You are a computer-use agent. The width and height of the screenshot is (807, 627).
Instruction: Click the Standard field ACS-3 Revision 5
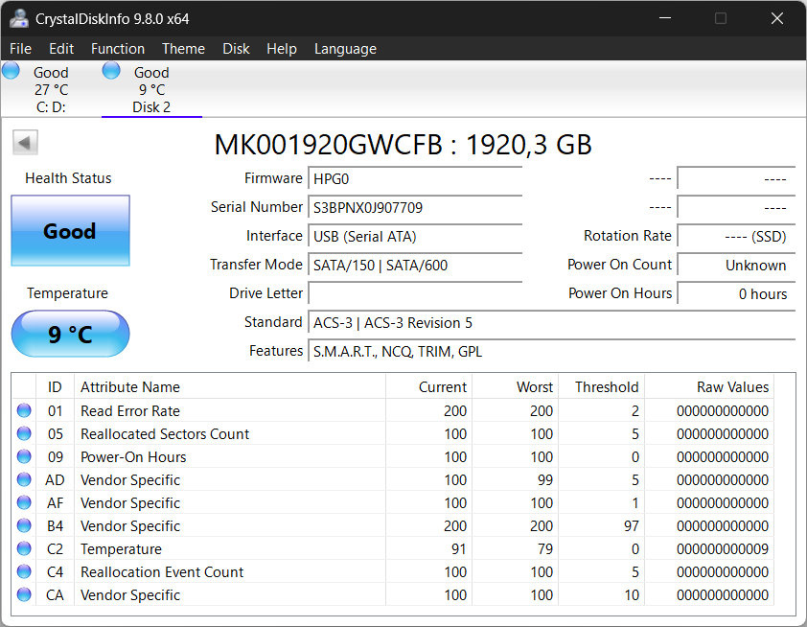coord(552,323)
